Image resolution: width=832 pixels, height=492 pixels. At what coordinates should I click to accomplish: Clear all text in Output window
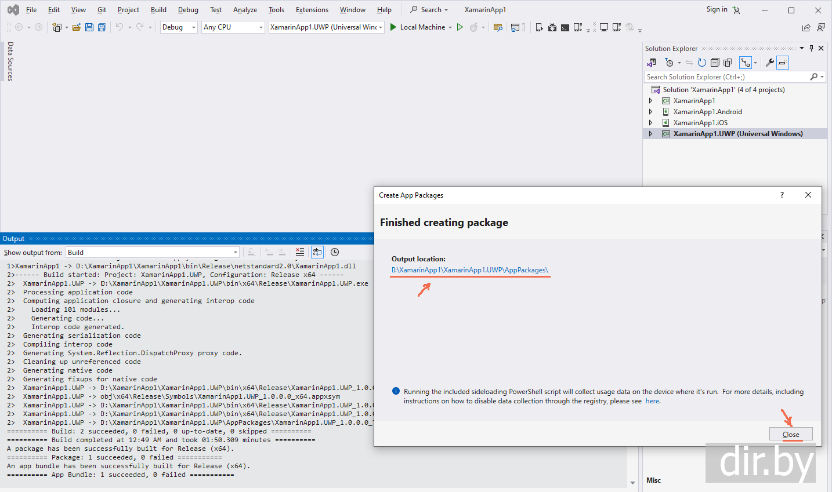pos(300,252)
